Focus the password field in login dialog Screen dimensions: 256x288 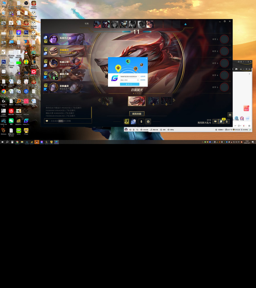(x=130, y=80)
